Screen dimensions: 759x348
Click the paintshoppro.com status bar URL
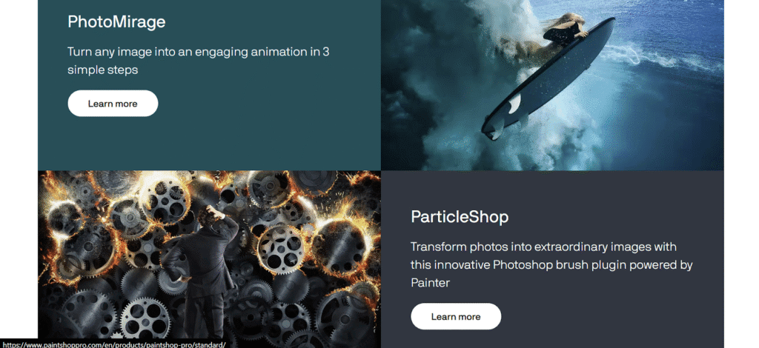pos(114,344)
